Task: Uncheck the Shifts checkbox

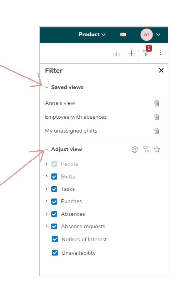Action: (54, 177)
